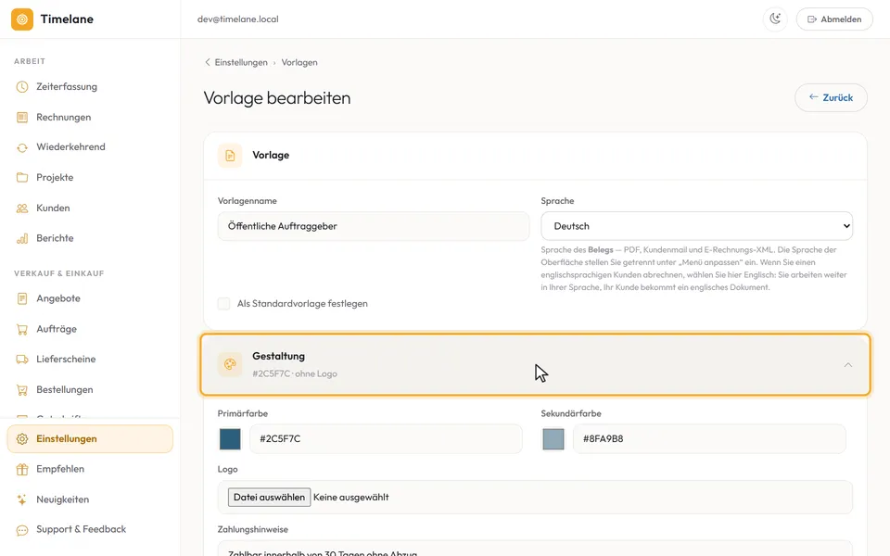890x556 pixels.
Task: Click the Projekte folder icon
Action: tap(22, 178)
